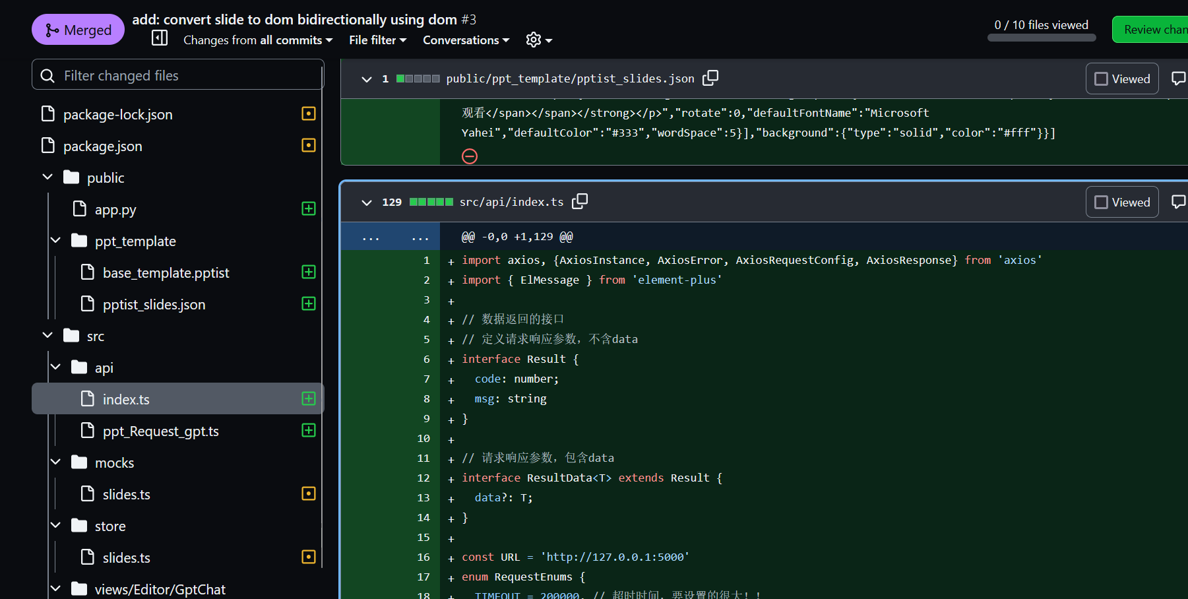The width and height of the screenshot is (1188, 599).
Task: Collapse the src folder in the tree
Action: pos(47,334)
